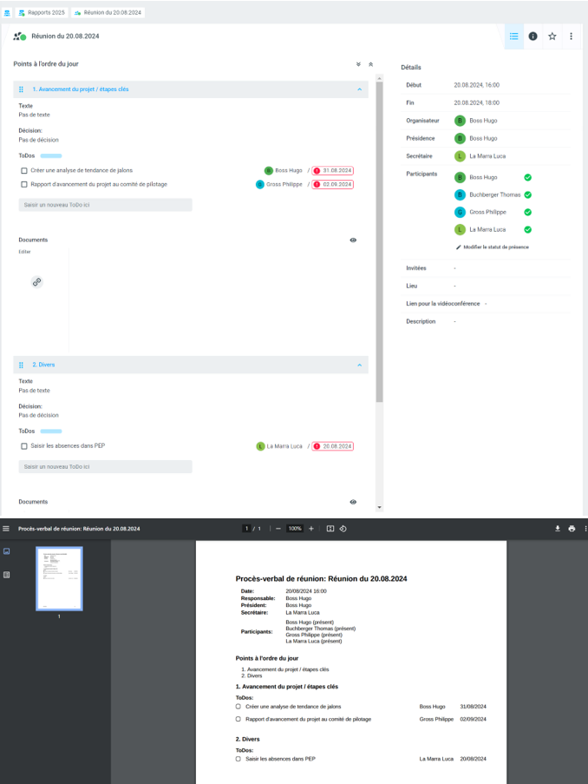588x784 pixels.
Task: Click the new ToDo input field under Divers
Action: 105,466
